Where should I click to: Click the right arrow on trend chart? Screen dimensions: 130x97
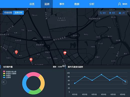tap(125, 82)
